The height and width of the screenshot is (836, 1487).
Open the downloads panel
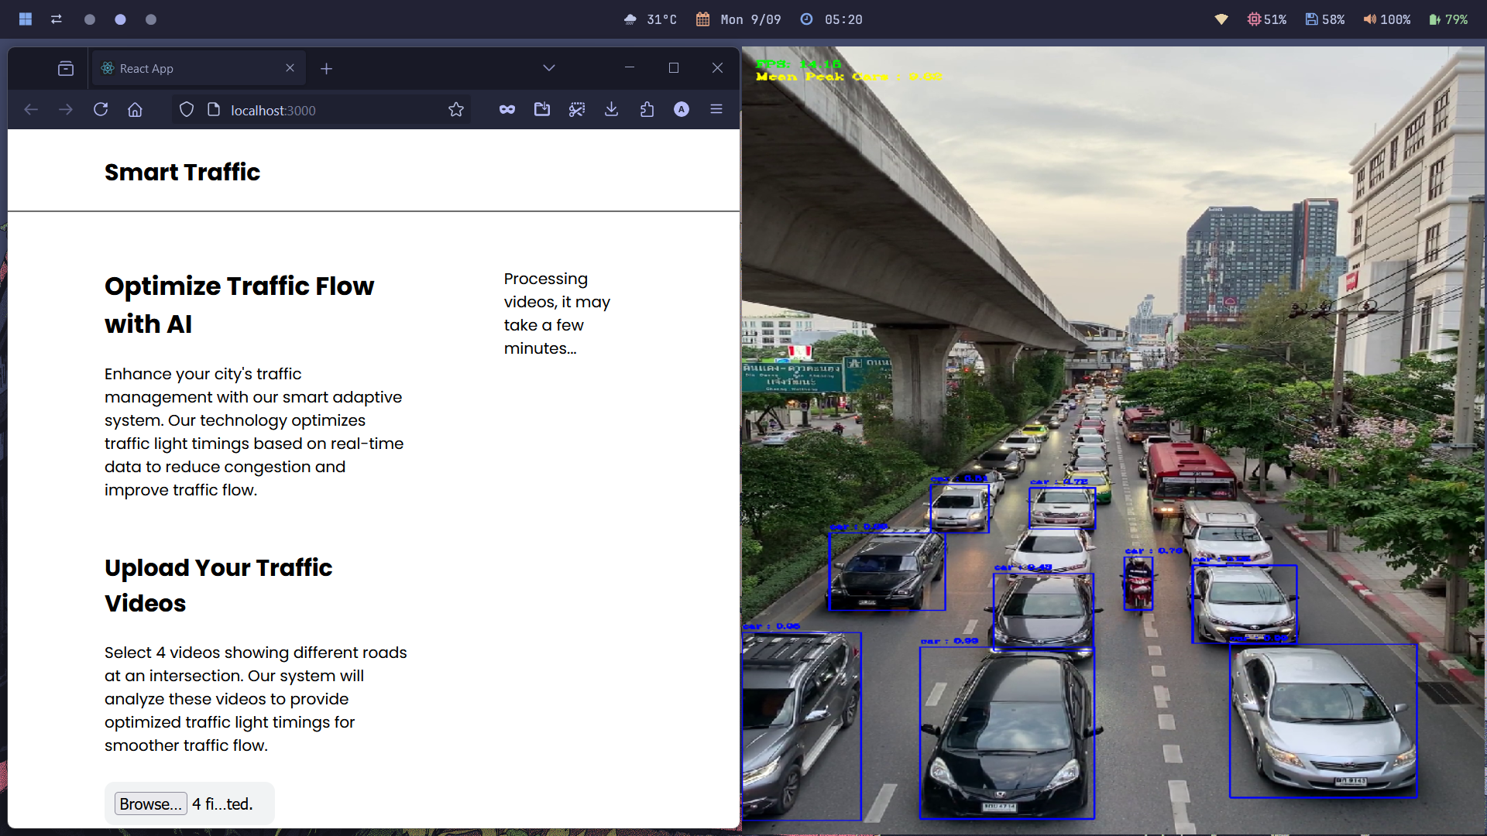tap(612, 110)
